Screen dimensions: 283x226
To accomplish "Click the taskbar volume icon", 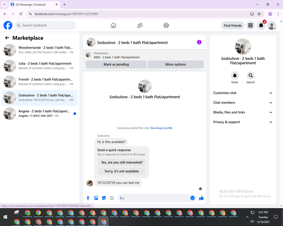I will tap(252, 221).
